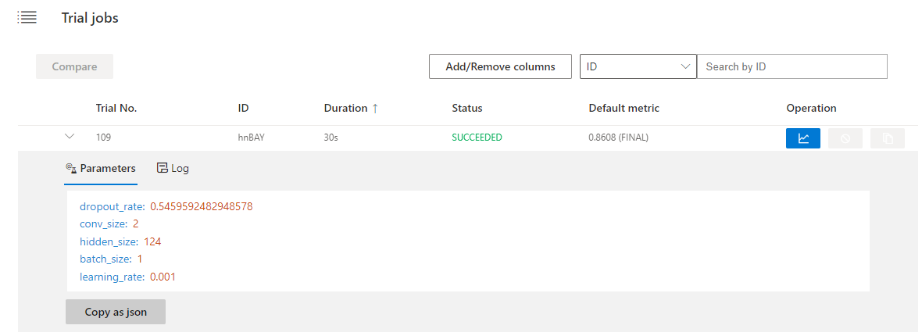Viewport: 922px width, 336px height.
Task: Click the dropout_rate value 0.5459592482948578
Action: pos(201,207)
